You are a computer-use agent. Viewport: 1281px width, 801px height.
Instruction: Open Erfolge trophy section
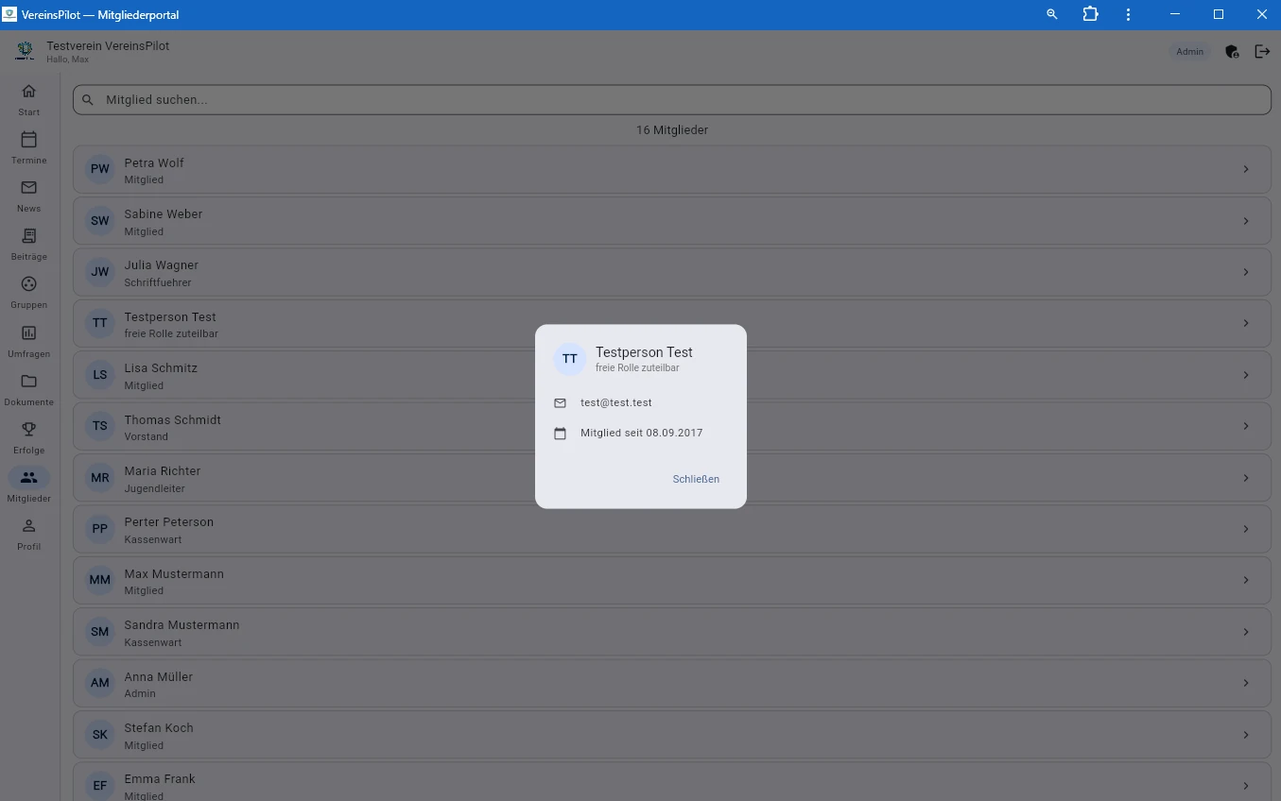(x=28, y=436)
